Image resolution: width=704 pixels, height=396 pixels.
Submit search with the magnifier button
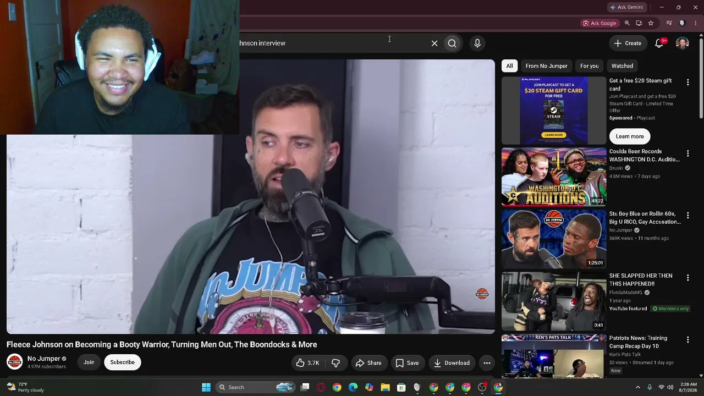(452, 43)
